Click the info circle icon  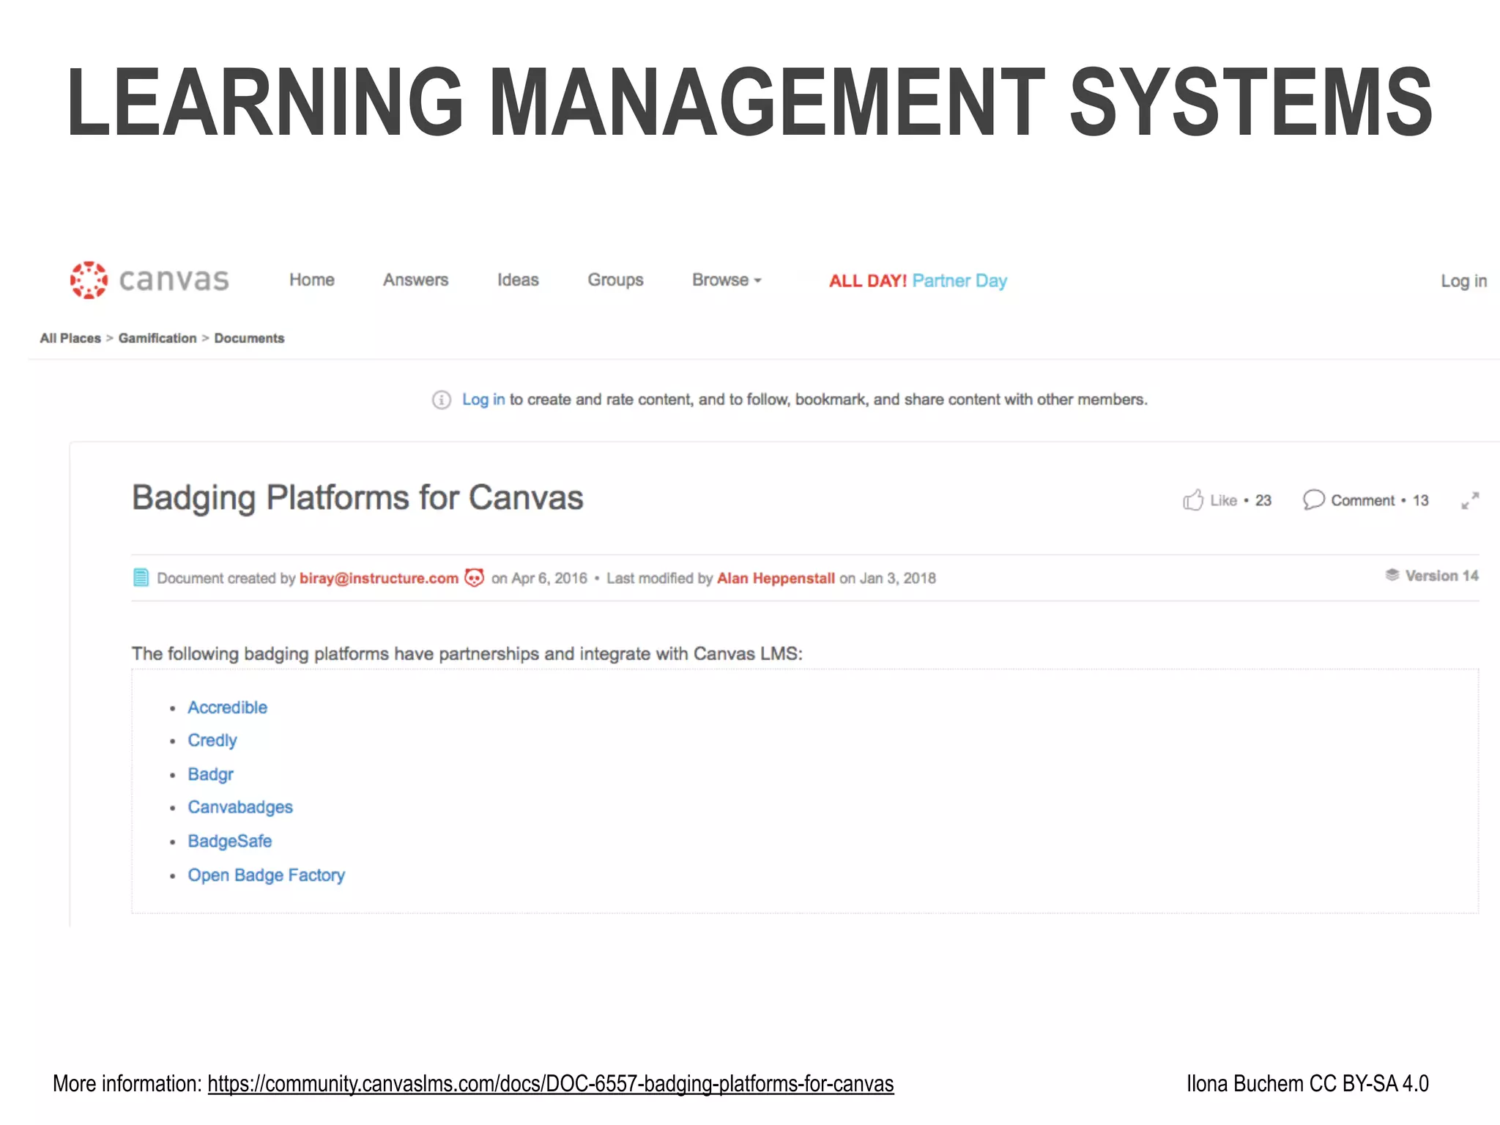(442, 399)
